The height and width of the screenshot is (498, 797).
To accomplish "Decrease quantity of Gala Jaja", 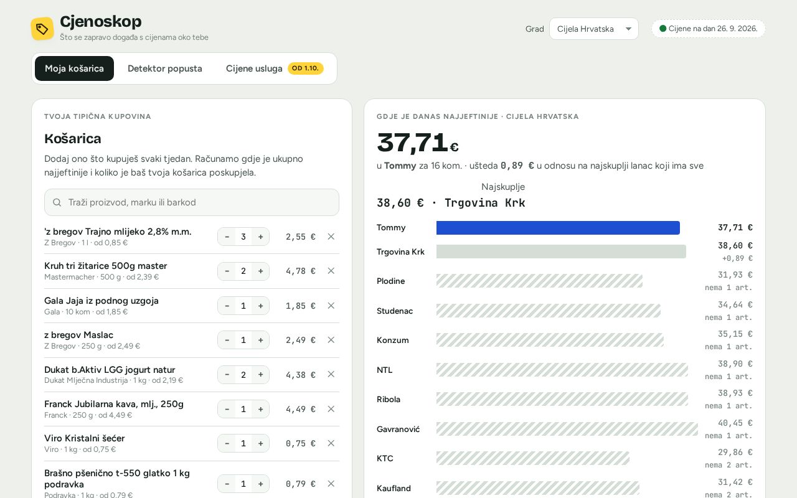I will click(x=227, y=306).
